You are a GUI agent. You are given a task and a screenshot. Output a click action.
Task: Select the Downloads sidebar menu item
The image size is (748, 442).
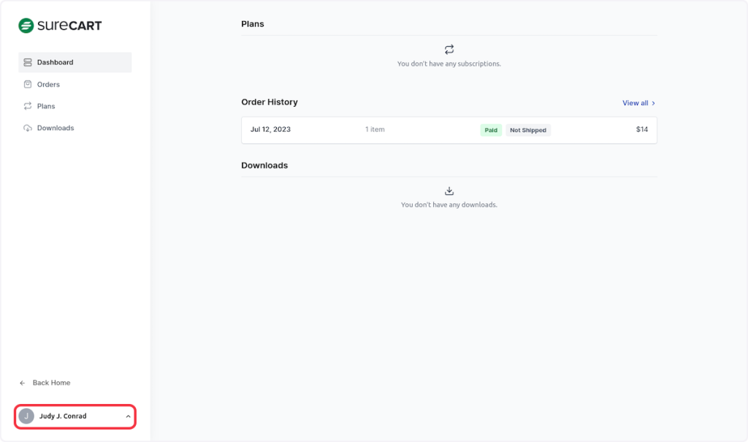[x=56, y=129]
